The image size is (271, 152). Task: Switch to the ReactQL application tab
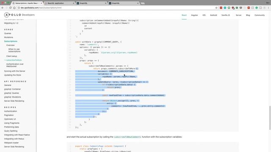click(59, 3)
